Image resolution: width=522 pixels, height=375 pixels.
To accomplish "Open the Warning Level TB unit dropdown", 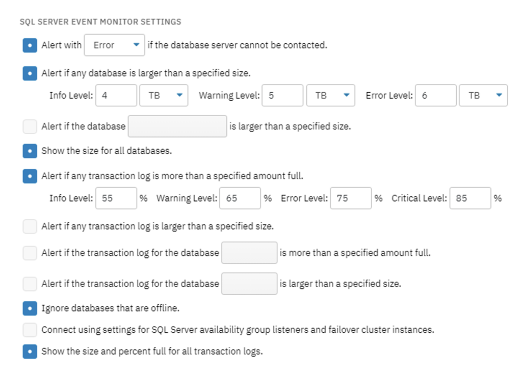I will [330, 95].
